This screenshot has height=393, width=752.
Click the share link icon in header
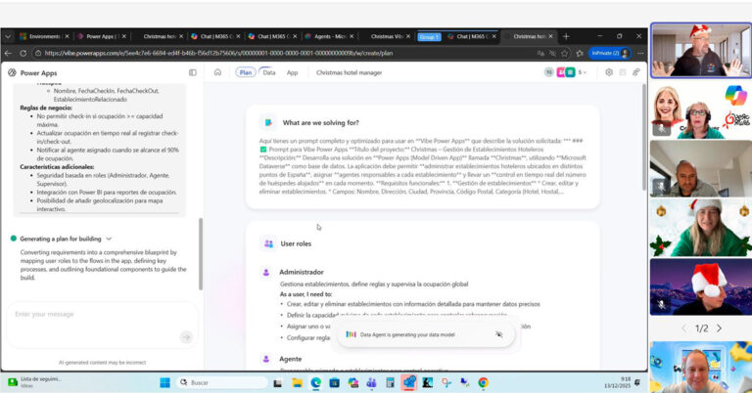[x=635, y=72]
